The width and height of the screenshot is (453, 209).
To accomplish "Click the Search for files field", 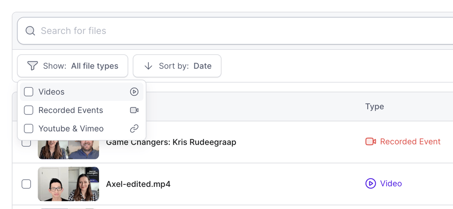I will pyautogui.click(x=235, y=31).
